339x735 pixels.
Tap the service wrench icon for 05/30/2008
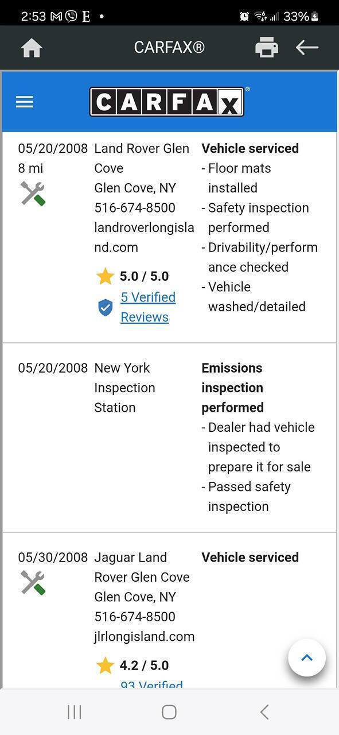pos(33,583)
